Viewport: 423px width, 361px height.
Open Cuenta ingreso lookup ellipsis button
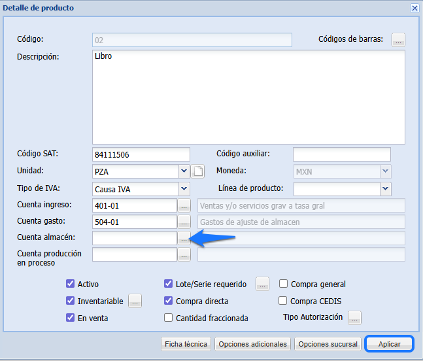pyautogui.click(x=184, y=205)
